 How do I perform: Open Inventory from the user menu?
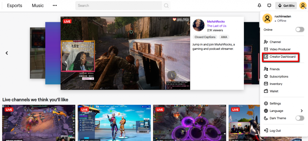click(276, 84)
